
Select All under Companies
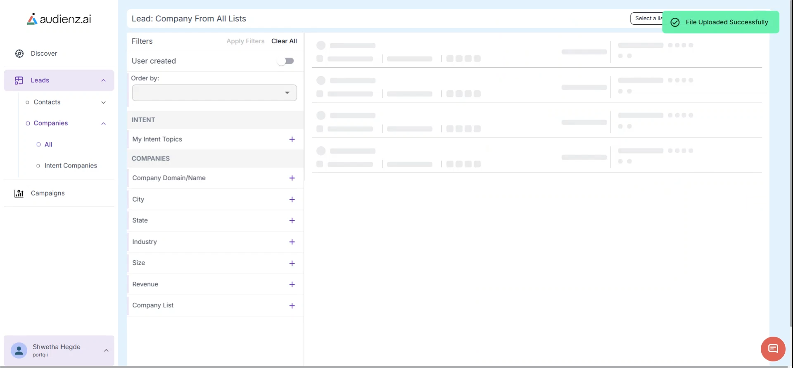pyautogui.click(x=48, y=145)
